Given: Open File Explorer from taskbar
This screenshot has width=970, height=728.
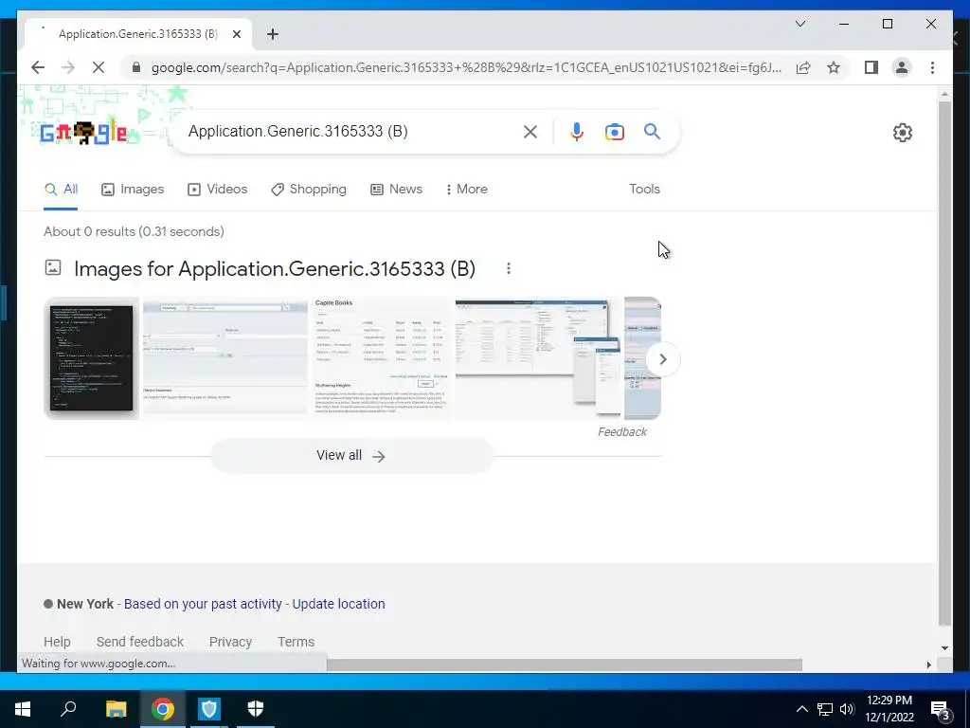Looking at the screenshot, I should click(116, 709).
